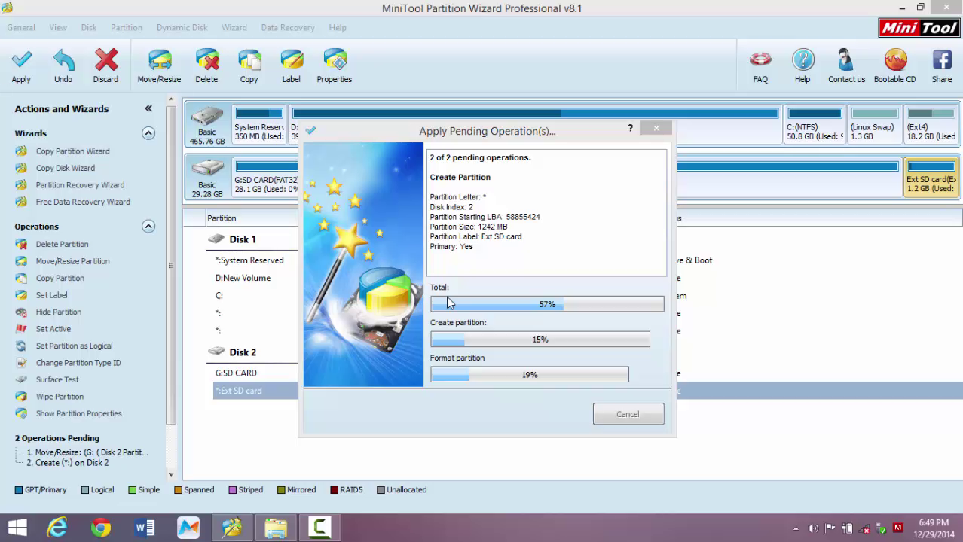The height and width of the screenshot is (542, 963).
Task: Launch Copy Disk Wizard
Action: [65, 168]
